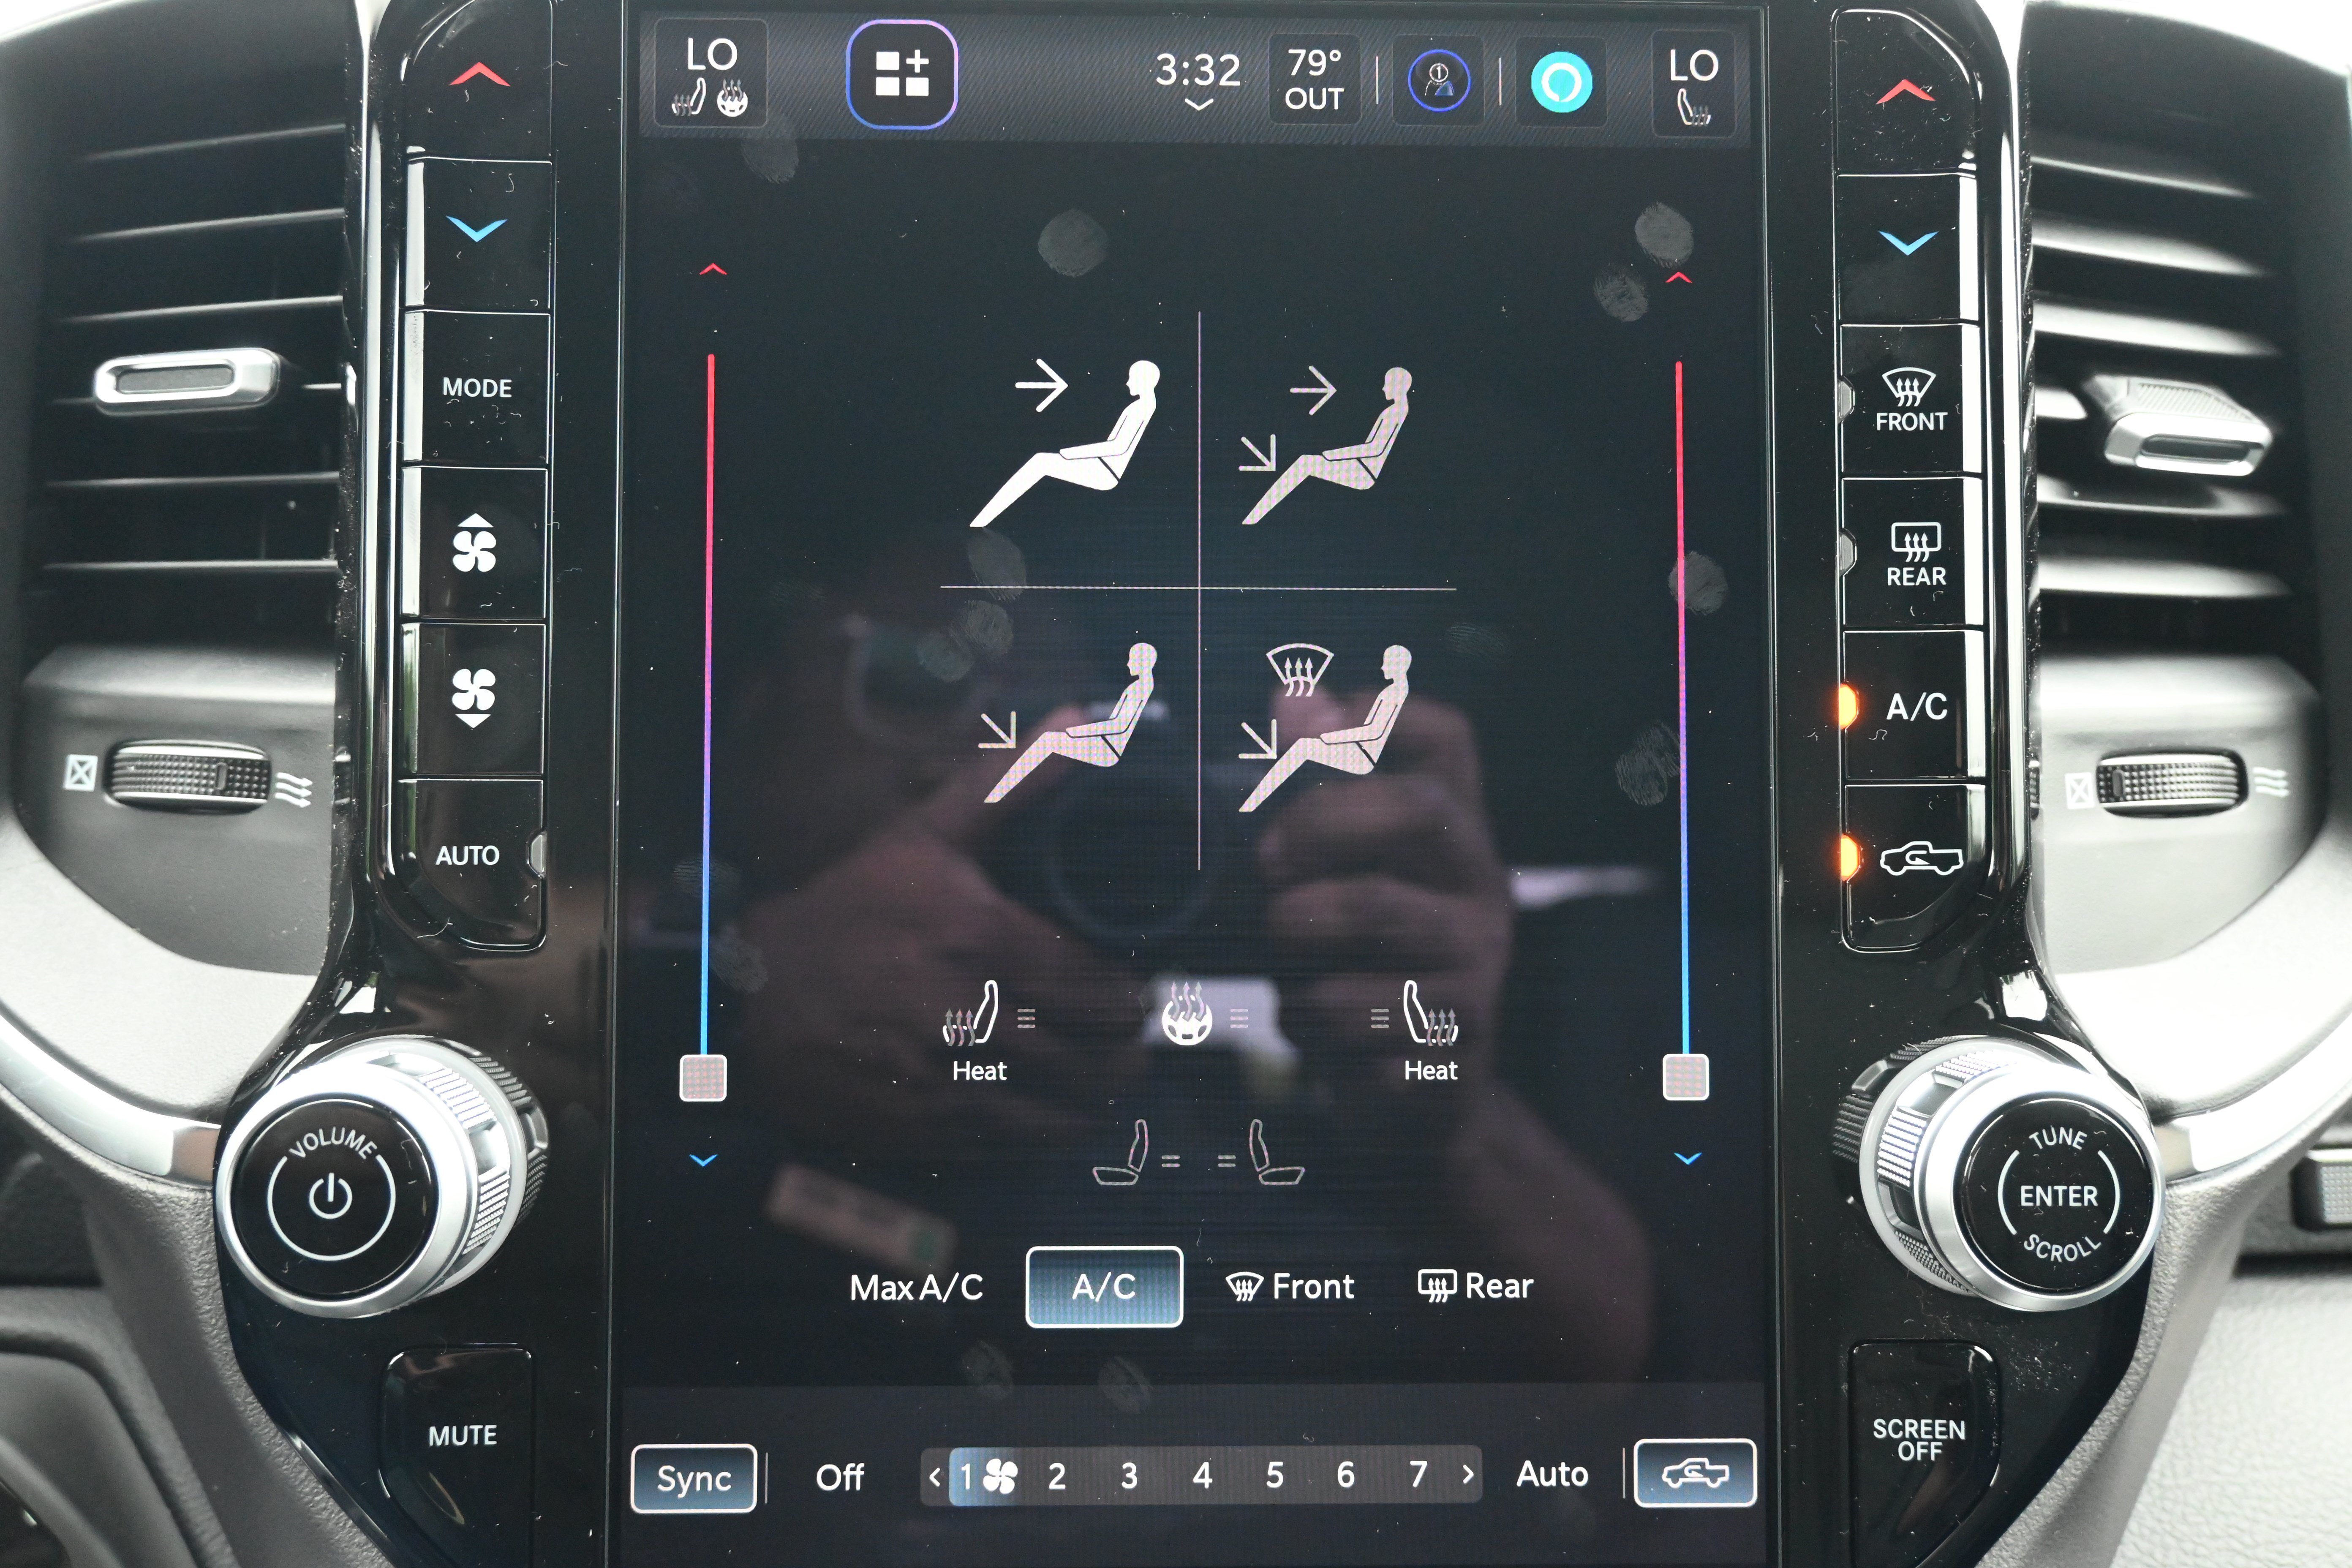Toggle Max A/C on screen
This screenshot has height=1568, width=2352.
click(x=916, y=1287)
